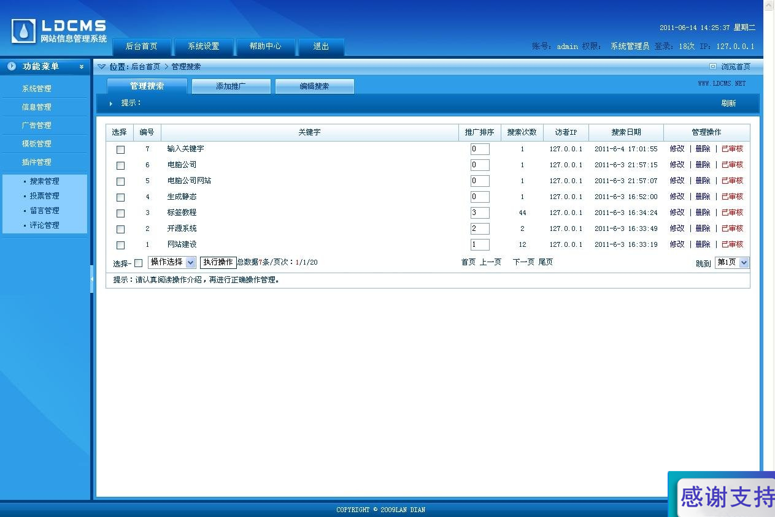Go to 下一页 in pagination

point(523,262)
